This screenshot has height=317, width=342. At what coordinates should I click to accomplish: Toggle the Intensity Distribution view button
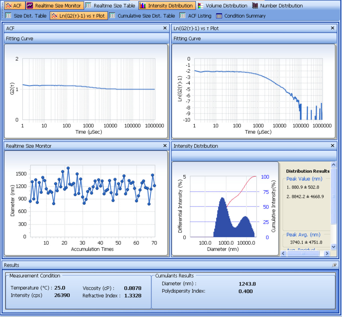tap(167, 6)
